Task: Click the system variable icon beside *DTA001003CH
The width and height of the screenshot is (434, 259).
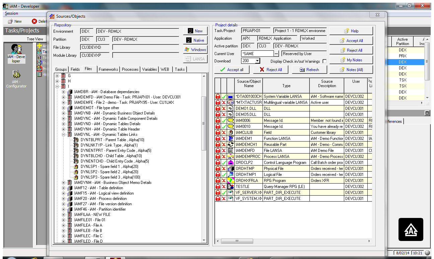Action: [x=230, y=96]
